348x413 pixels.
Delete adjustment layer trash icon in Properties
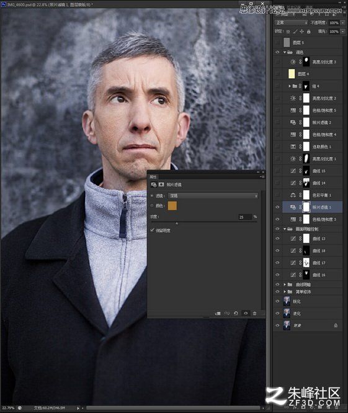point(254,314)
